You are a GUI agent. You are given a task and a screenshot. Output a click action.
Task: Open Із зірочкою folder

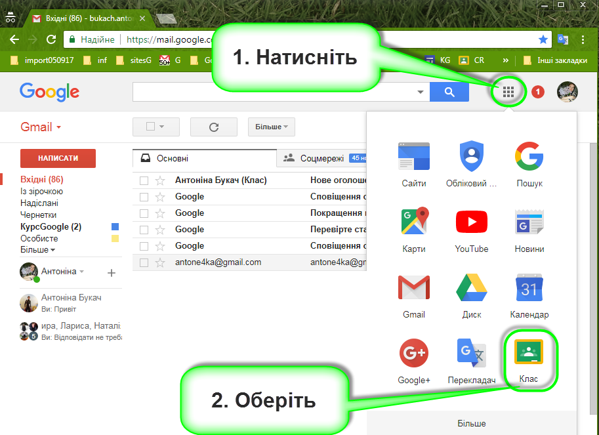point(41,192)
